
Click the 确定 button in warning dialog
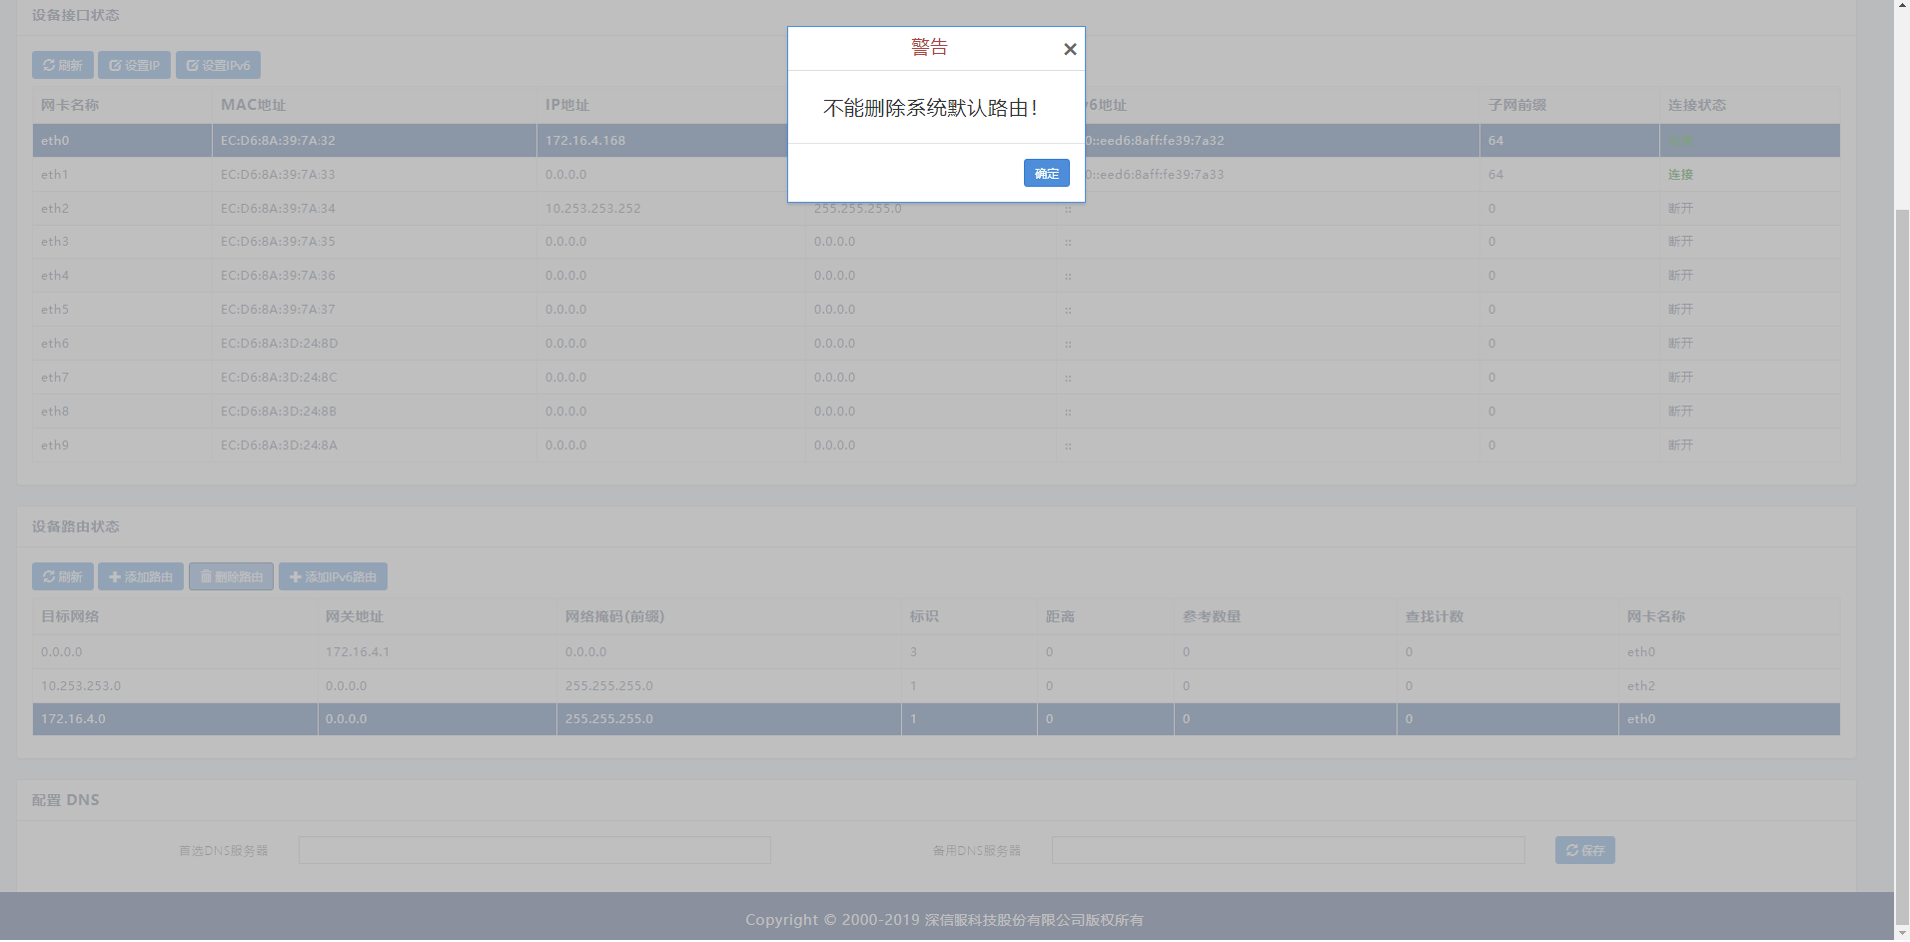pyautogui.click(x=1046, y=173)
